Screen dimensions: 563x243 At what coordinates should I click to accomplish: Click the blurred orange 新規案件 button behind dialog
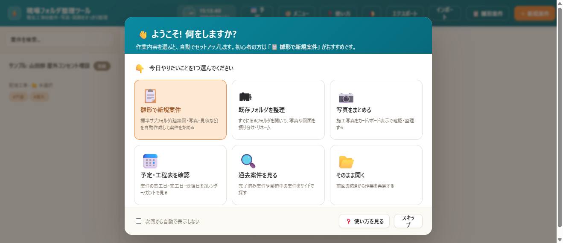[535, 14]
